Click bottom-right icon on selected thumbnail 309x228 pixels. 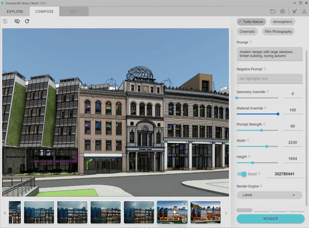click(x=184, y=220)
